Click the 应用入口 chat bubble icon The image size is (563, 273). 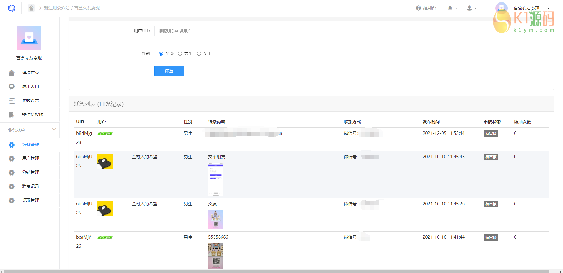(x=12, y=87)
